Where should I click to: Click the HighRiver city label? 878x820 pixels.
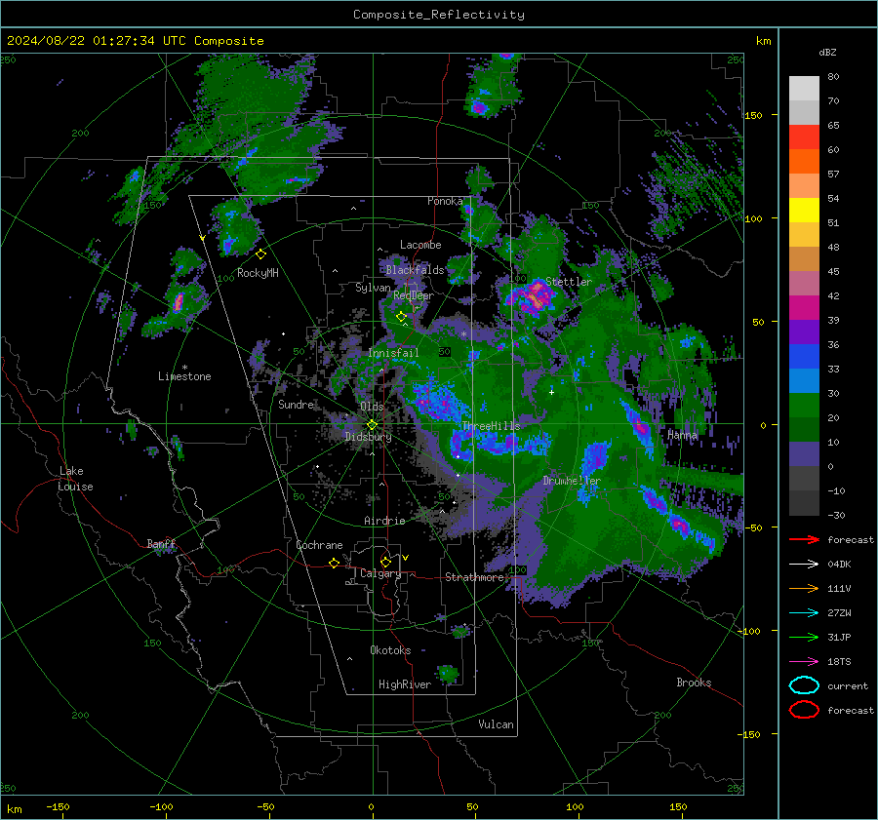(405, 685)
